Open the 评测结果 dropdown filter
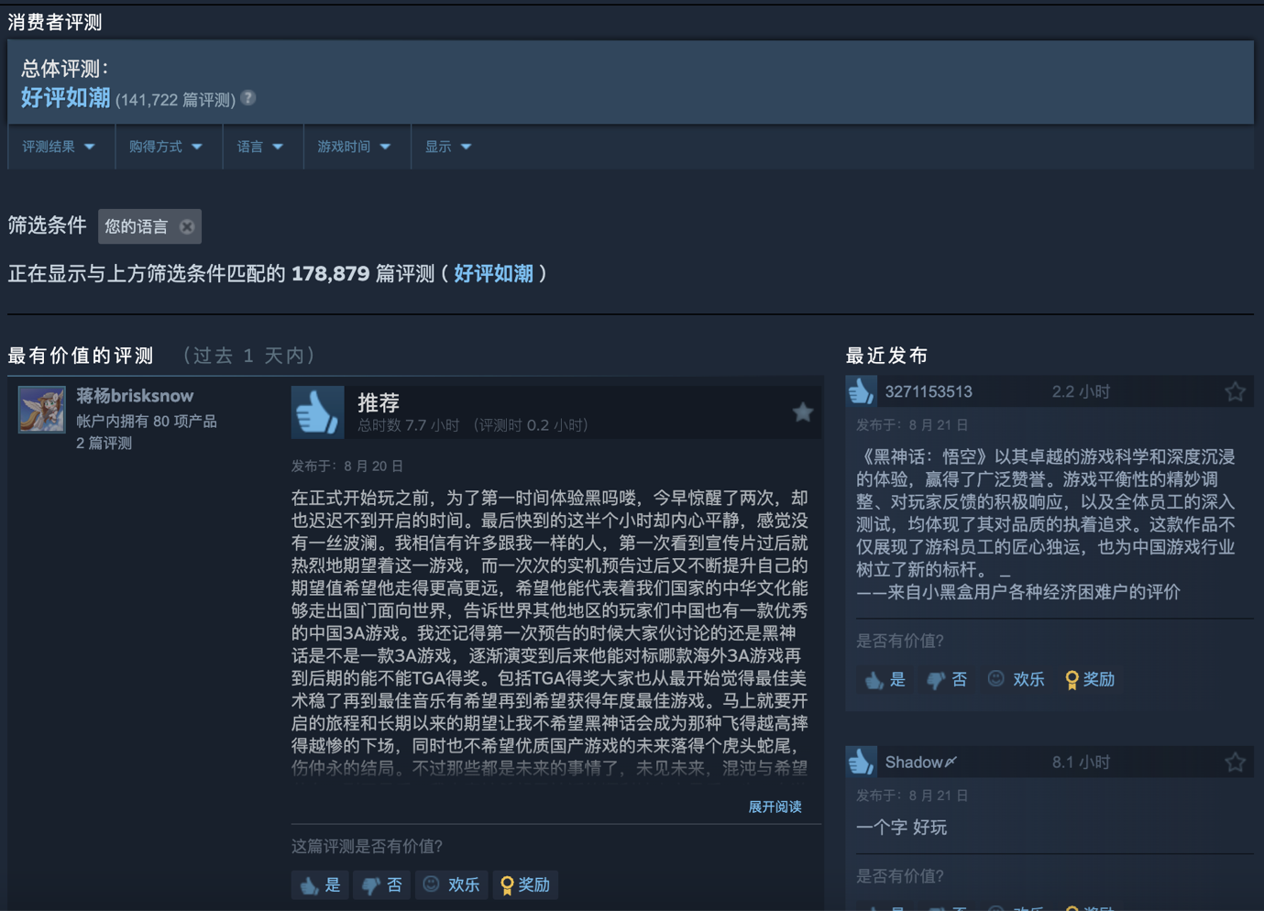1264x911 pixels. coord(60,147)
